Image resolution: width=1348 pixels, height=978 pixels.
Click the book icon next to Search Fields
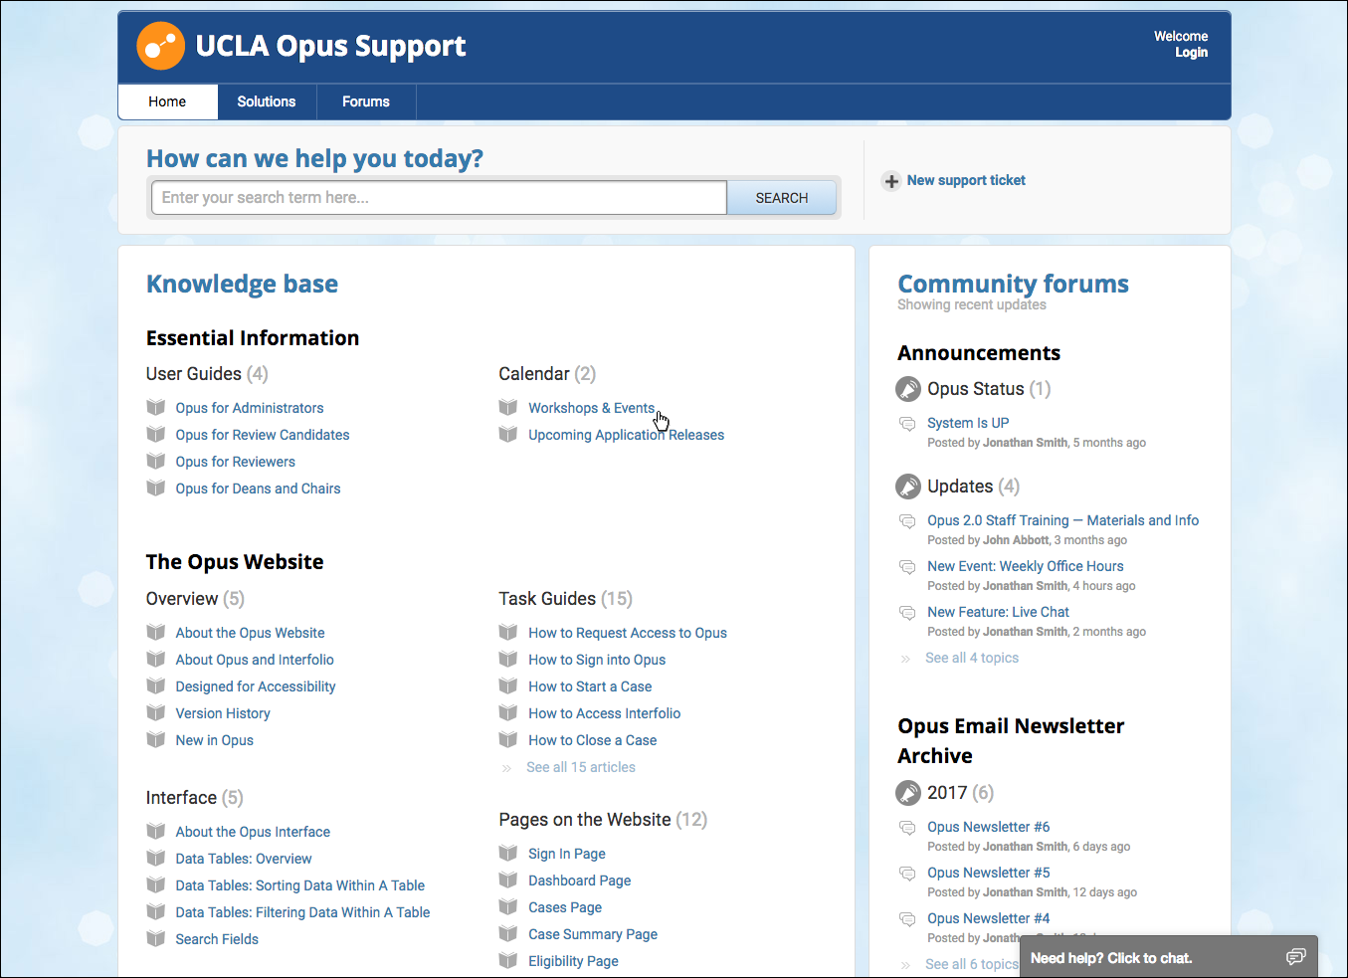pos(156,938)
